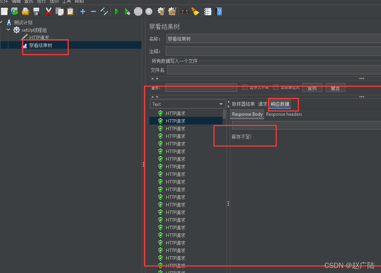Open the Response headers tab
This screenshot has height=273, width=381.
click(x=284, y=114)
